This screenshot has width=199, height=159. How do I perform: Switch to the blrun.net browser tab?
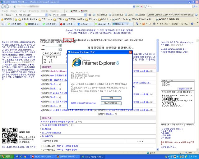point(103,24)
